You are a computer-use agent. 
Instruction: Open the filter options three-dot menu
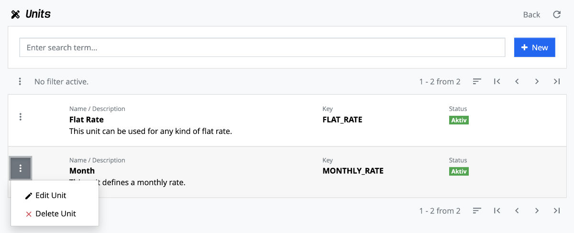20,82
